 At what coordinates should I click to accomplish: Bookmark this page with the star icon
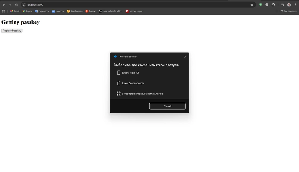click(252, 5)
